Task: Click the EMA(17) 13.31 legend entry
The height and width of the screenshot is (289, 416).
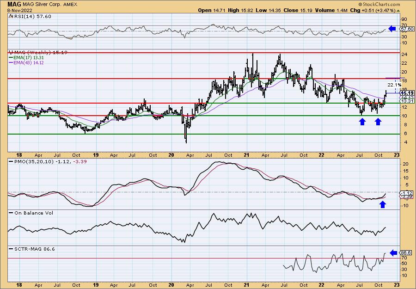Action: [29, 58]
